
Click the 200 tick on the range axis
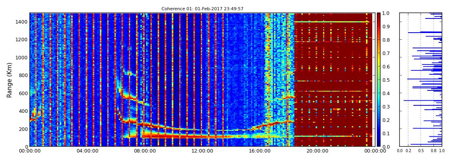[x=23, y=129]
